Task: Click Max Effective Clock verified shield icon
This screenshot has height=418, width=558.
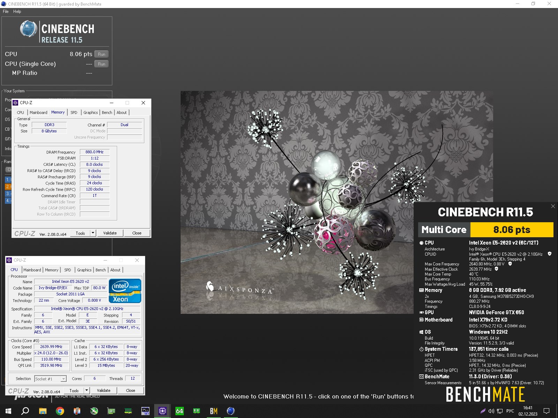Action: (496, 269)
